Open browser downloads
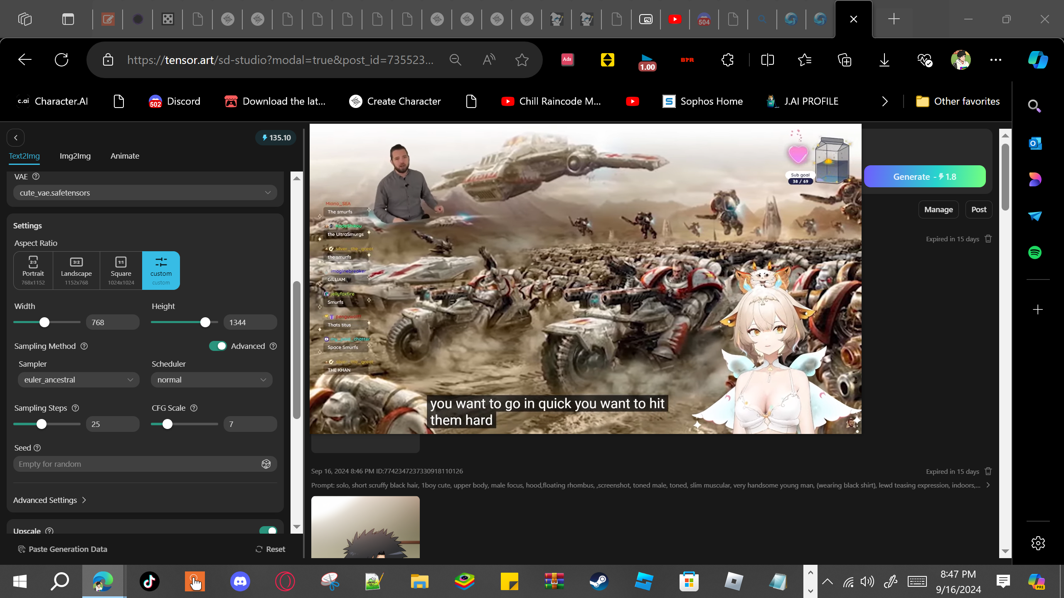 click(884, 60)
